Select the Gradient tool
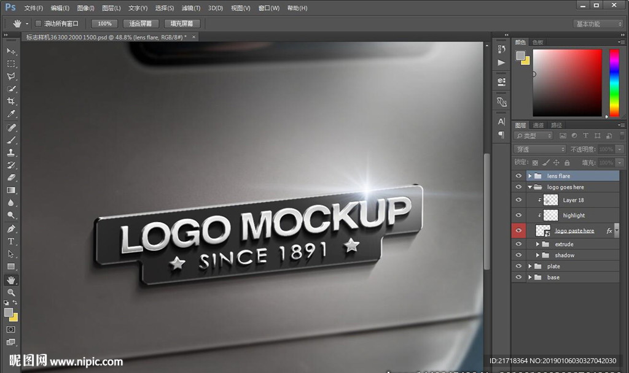Image resolution: width=629 pixels, height=373 pixels. 11,190
